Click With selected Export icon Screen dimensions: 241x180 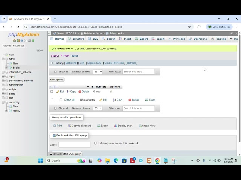146,100
